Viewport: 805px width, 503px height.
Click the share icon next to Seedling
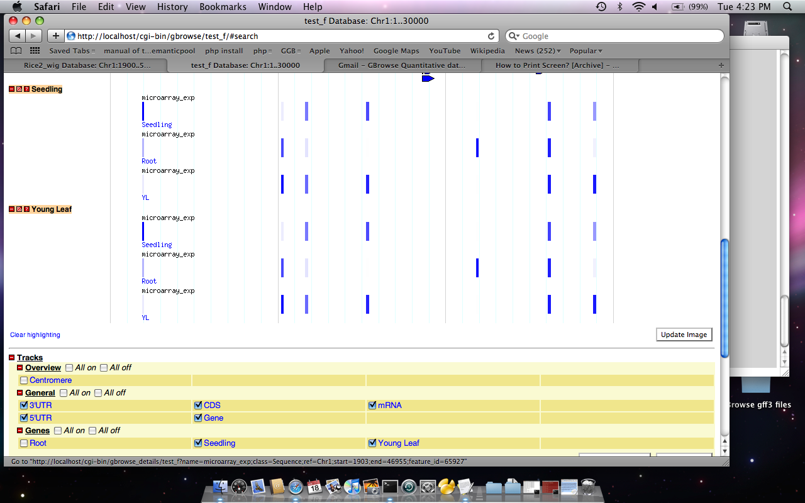(19, 89)
